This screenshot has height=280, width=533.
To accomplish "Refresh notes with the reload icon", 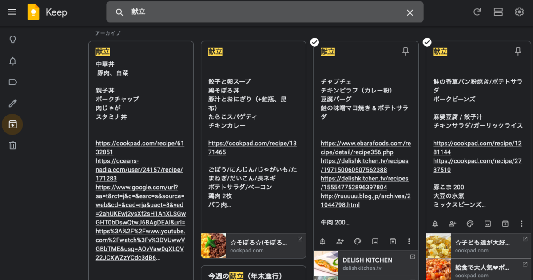I will click(x=477, y=12).
